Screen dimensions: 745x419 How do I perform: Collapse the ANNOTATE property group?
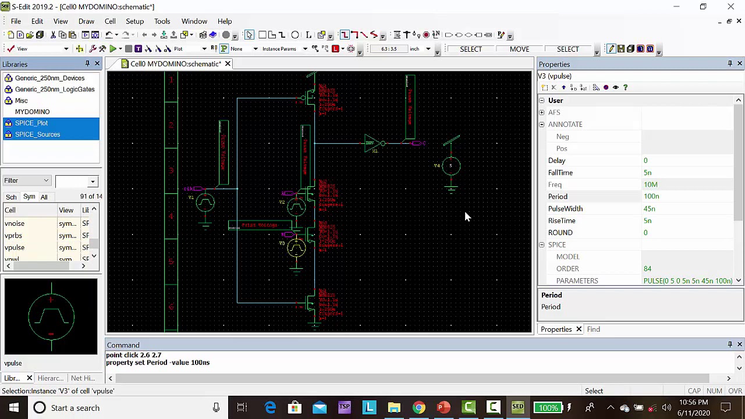[x=542, y=125]
